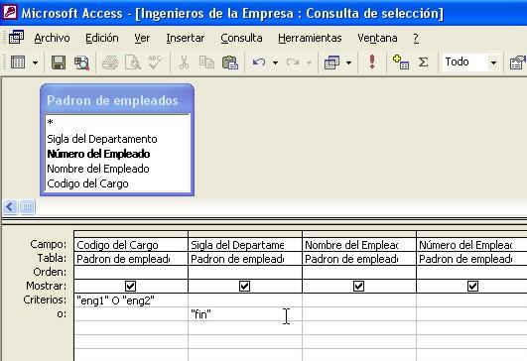Click the Show Table plus icon
The height and width of the screenshot is (361, 527).
coord(401,61)
